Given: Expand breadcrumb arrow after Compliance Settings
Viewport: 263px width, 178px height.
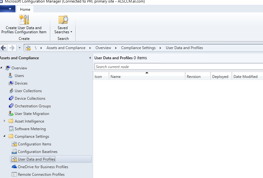Looking at the screenshot, I should [x=160, y=48].
